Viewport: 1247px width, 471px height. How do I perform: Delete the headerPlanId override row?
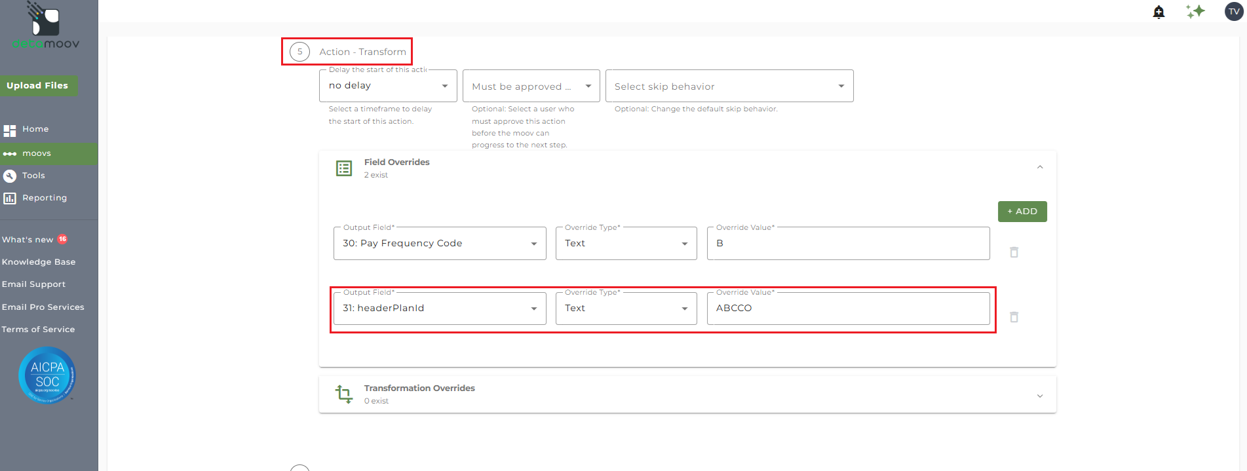click(1014, 317)
